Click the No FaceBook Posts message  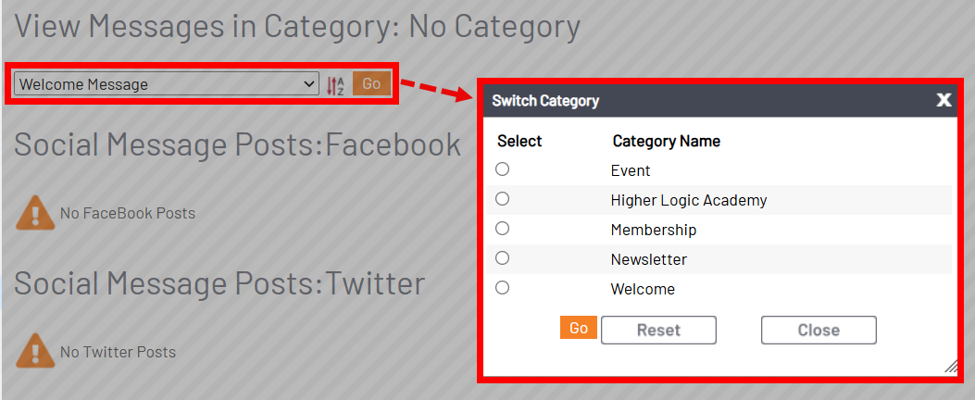pyautogui.click(x=128, y=213)
